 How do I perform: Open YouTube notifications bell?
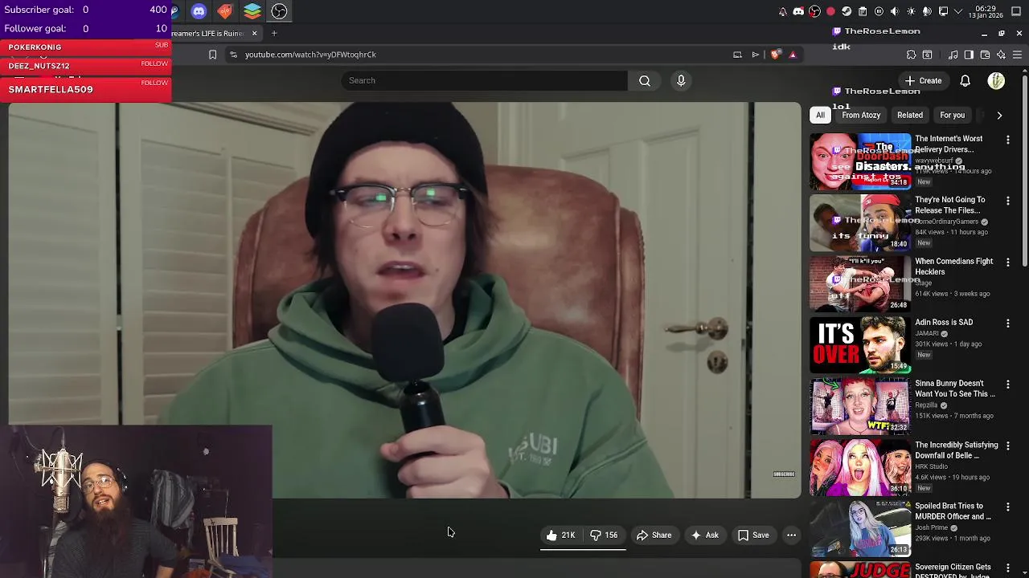tap(965, 80)
